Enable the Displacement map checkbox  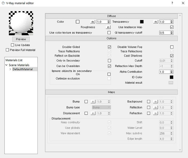pos(86,113)
